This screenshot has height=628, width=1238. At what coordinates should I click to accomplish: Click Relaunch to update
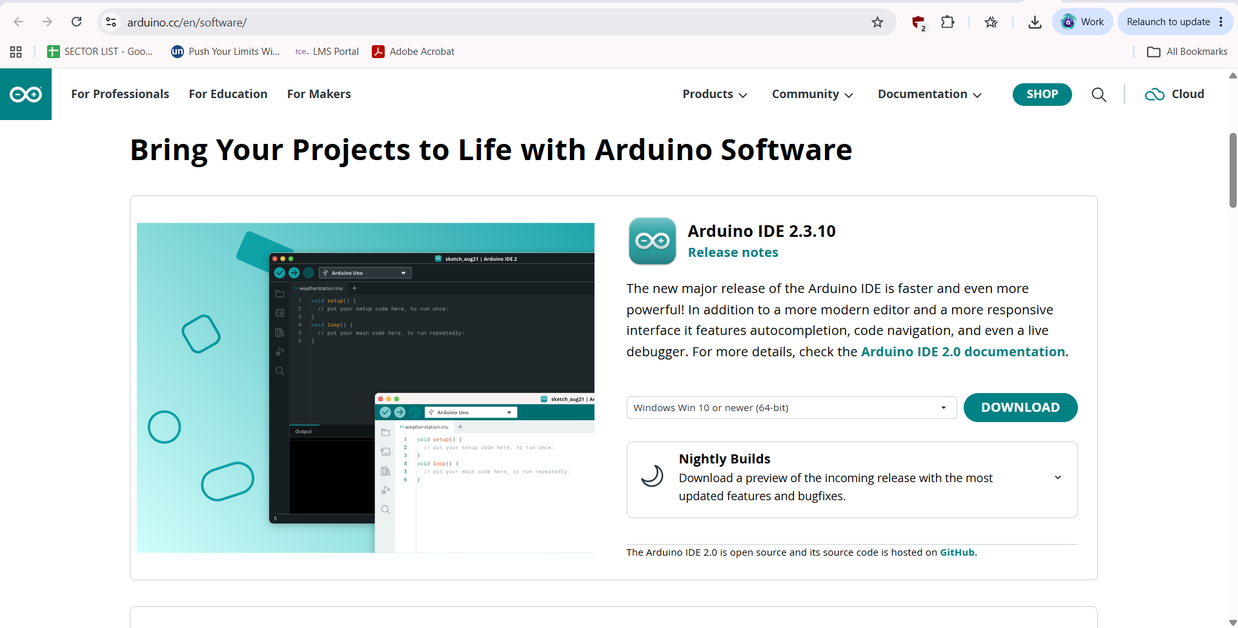[x=1168, y=22]
